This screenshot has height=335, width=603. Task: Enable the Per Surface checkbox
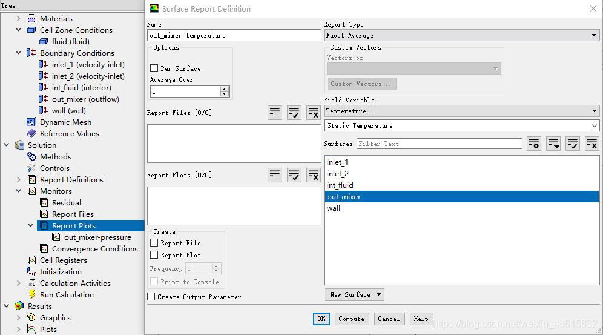click(x=154, y=68)
